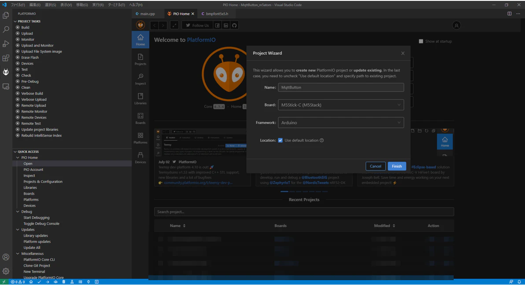Image resolution: width=525 pixels, height=285 pixels.
Task: Click the Search project input box
Action: point(304,212)
